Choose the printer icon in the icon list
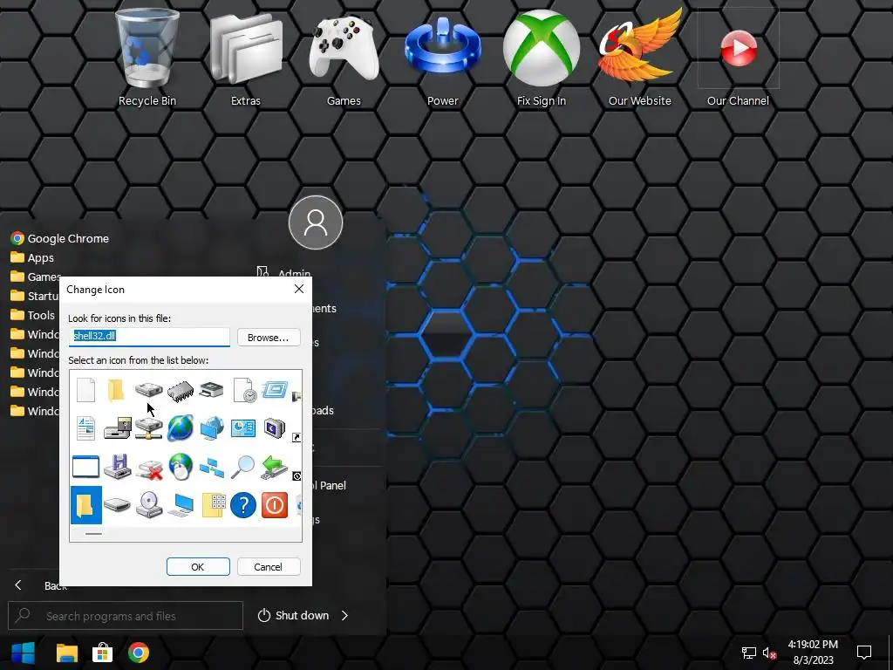Screen dimensions: 893x670 (211, 390)
